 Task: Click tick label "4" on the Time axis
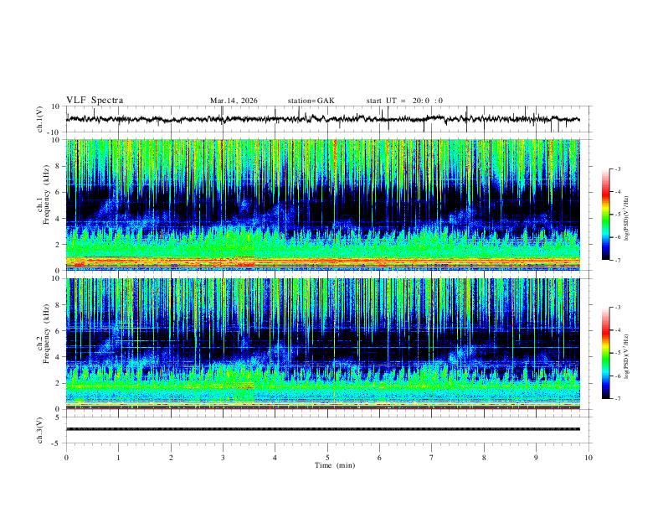coord(275,458)
